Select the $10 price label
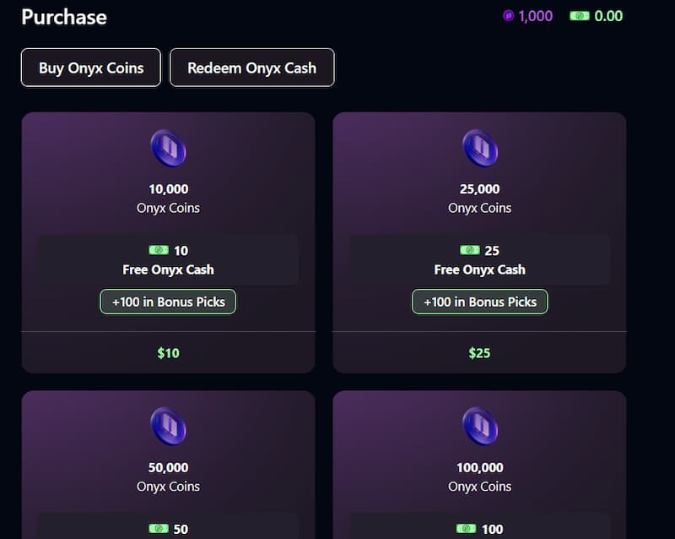This screenshot has width=675, height=539. point(168,352)
